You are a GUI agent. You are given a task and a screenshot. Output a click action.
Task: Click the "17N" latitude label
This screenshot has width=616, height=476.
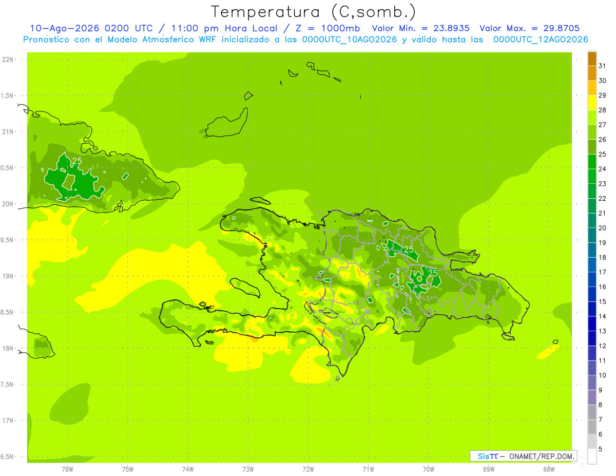coord(7,421)
